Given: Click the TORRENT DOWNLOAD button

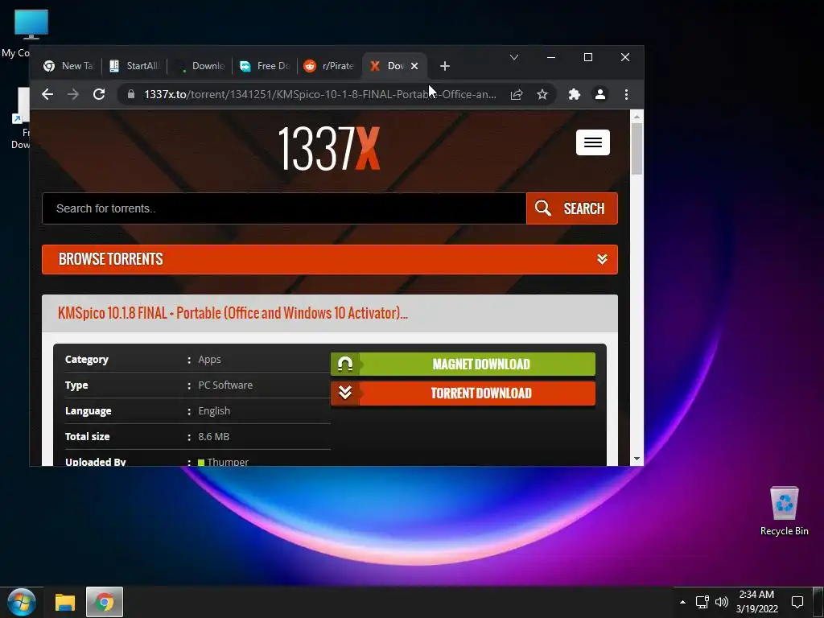Looking at the screenshot, I should tap(463, 393).
